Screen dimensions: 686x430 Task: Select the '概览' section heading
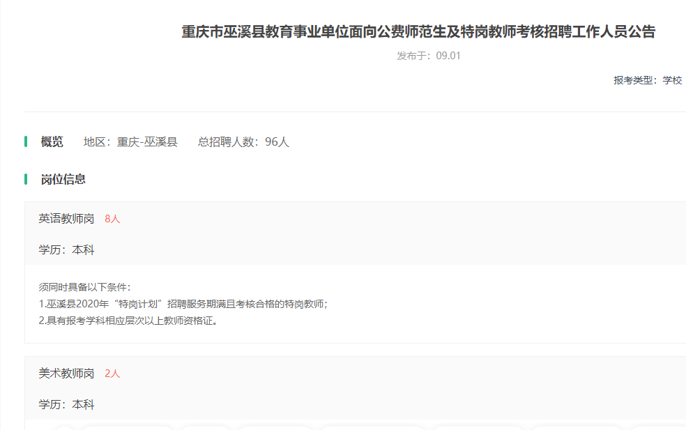pyautogui.click(x=52, y=141)
